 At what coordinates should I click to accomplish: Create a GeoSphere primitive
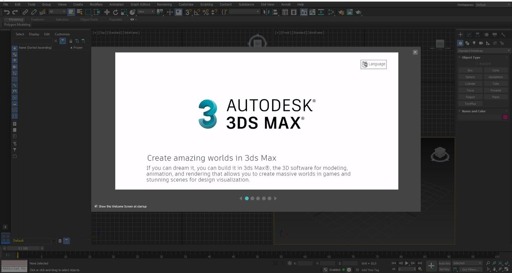click(x=495, y=77)
